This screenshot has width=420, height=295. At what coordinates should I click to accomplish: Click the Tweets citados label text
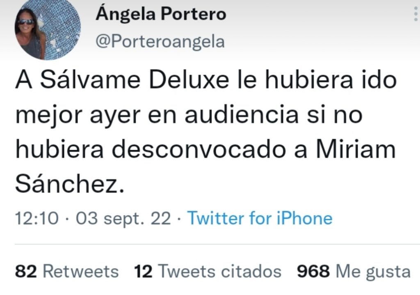220,272
